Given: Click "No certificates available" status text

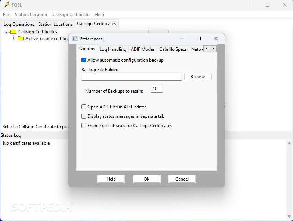Looking at the screenshot, I should pyautogui.click(x=26, y=143).
